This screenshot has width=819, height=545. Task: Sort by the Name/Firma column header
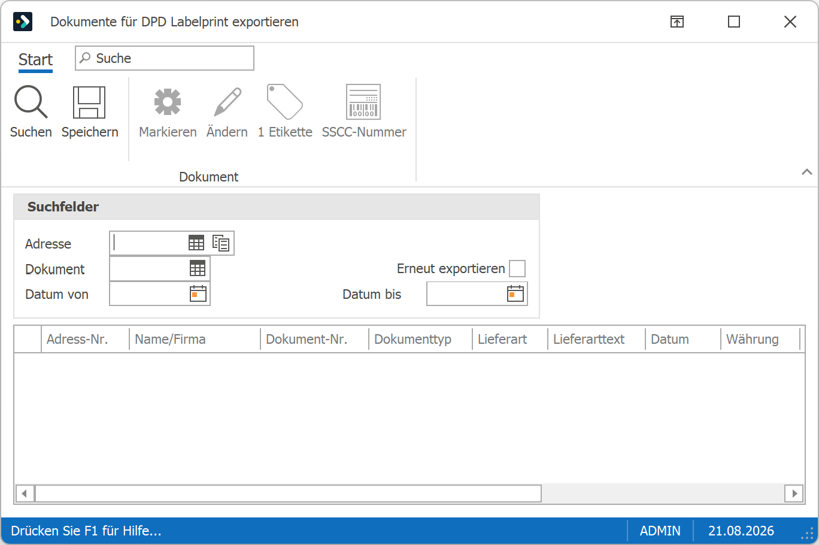(x=195, y=339)
